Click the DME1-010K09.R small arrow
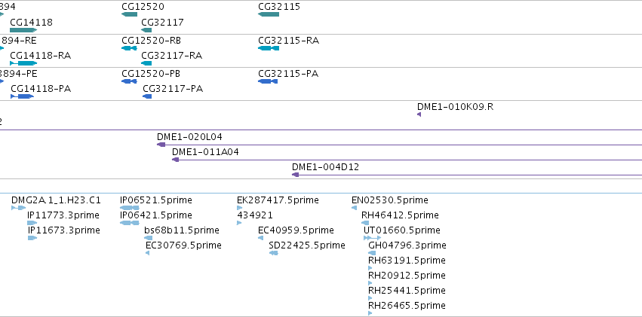This screenshot has width=642, height=317. pyautogui.click(x=419, y=114)
